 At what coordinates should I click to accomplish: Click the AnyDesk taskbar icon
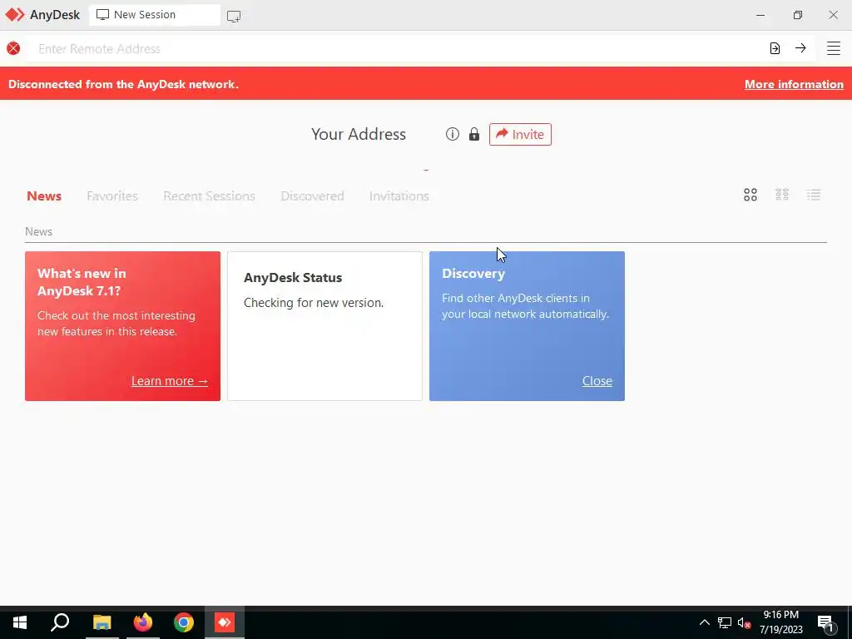[225, 622]
